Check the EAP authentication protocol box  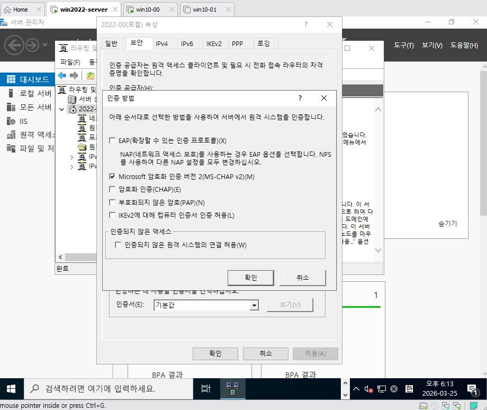tap(112, 140)
